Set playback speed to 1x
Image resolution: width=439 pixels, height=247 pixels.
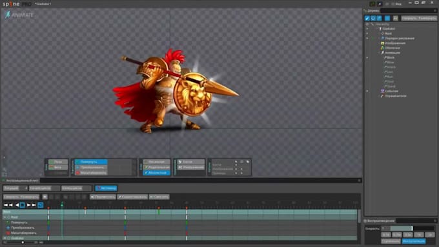(x=419, y=235)
